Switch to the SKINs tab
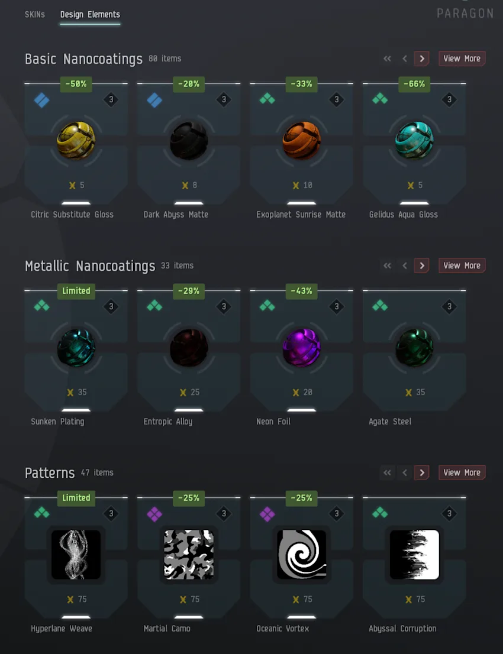Screen dimensions: 503x654 (35, 15)
